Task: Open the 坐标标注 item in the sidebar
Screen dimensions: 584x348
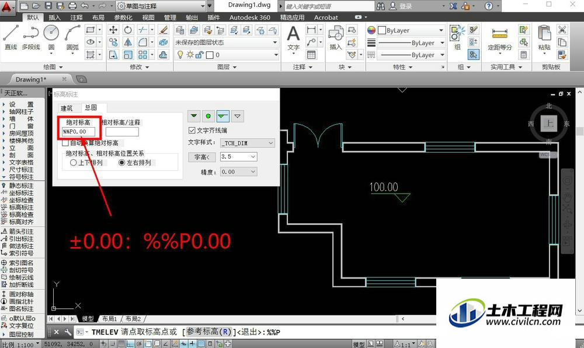Action: [21, 193]
